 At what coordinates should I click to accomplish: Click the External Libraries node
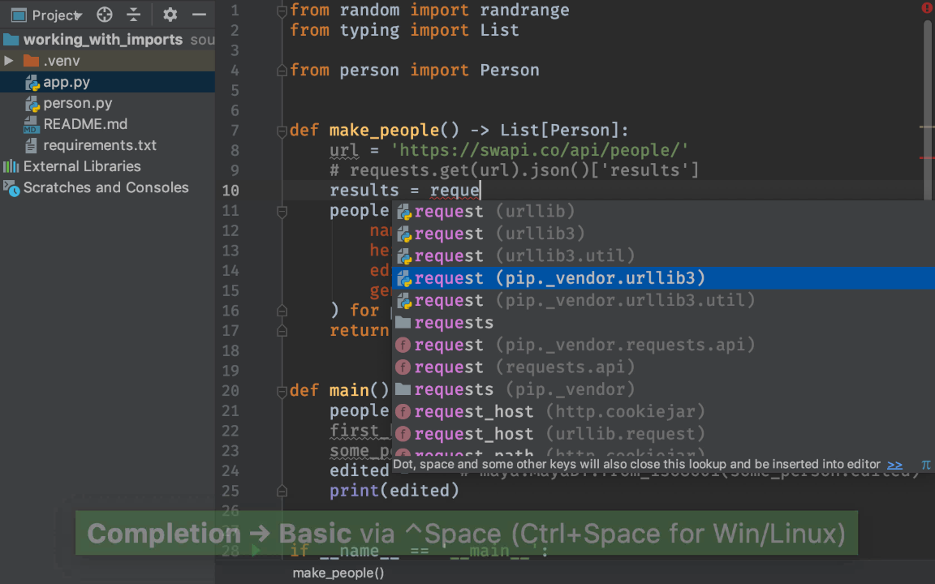click(80, 166)
